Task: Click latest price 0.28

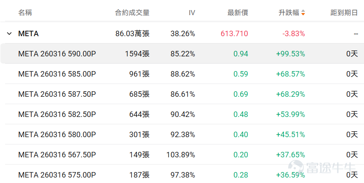Action: [241, 175]
